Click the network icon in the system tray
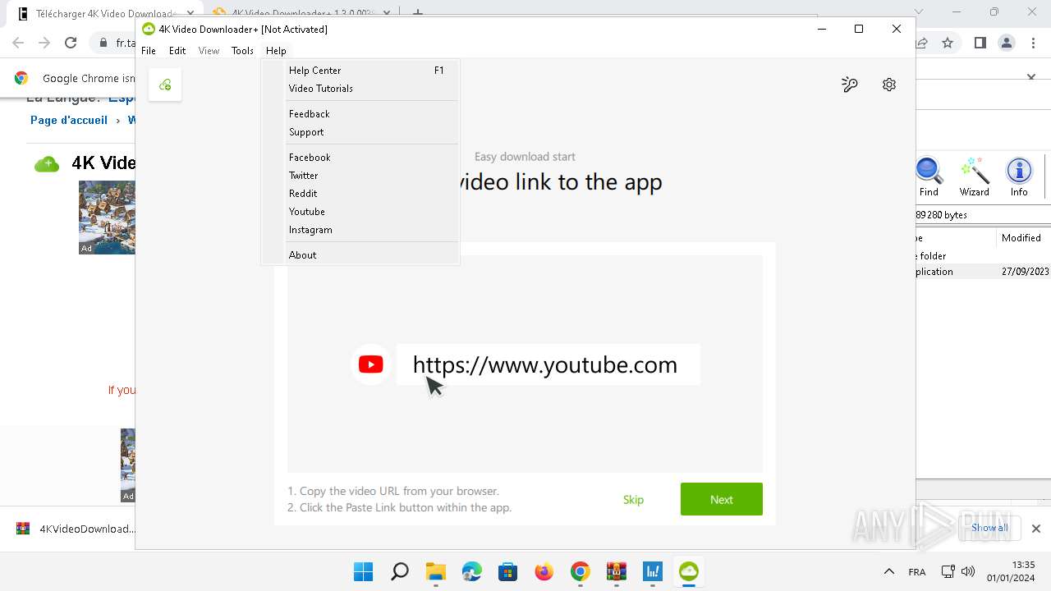Image resolution: width=1051 pixels, height=591 pixels. coord(948,571)
